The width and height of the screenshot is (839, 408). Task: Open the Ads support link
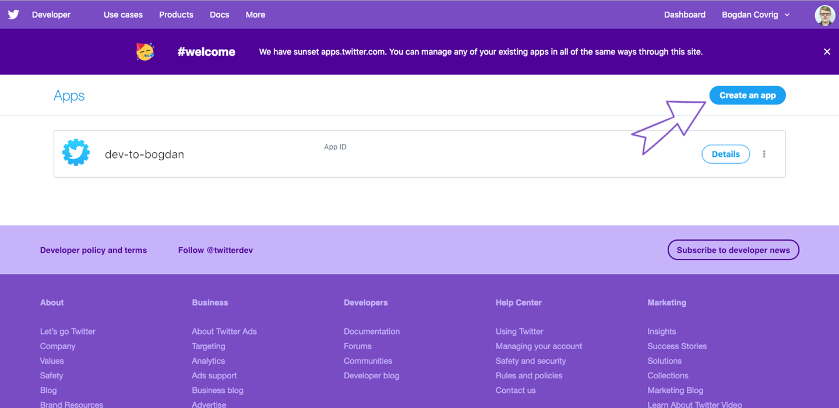214,375
